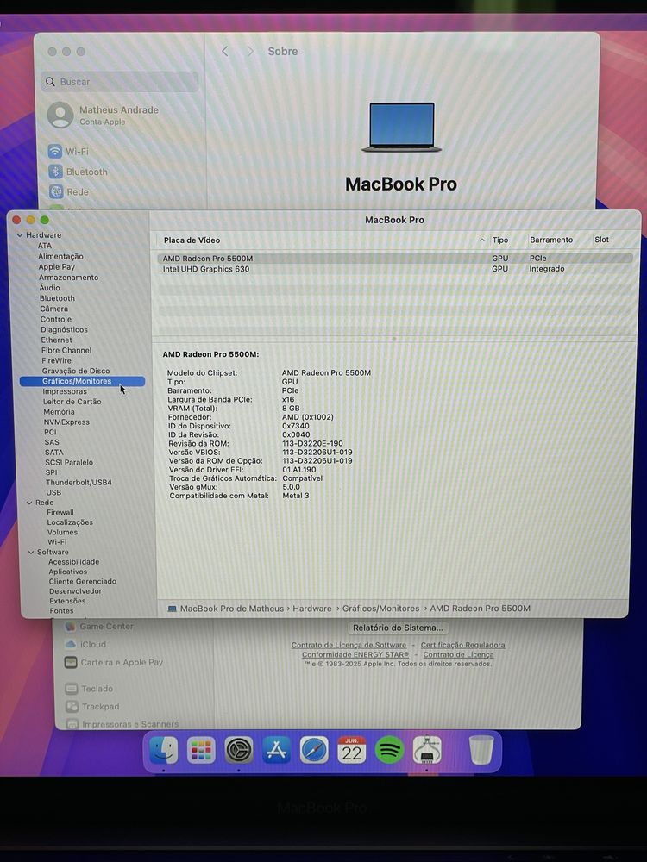Click the Relatório do Sistema button
This screenshot has width=647, height=862.
tap(398, 628)
